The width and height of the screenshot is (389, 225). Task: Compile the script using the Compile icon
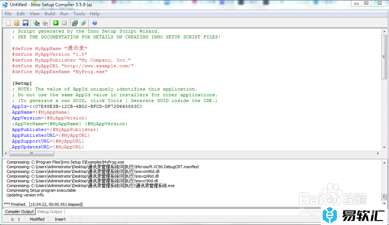[37, 23]
